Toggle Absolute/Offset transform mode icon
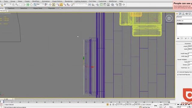The image size is (192, 108). point(113,105)
